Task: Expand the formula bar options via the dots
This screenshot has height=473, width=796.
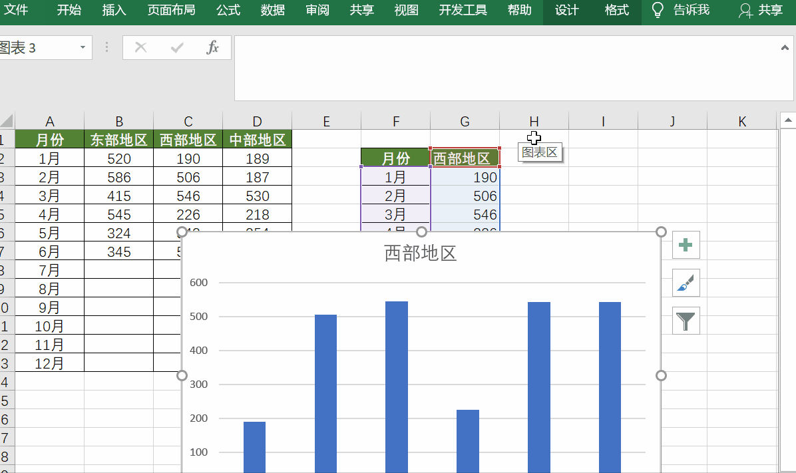Action: (x=106, y=47)
